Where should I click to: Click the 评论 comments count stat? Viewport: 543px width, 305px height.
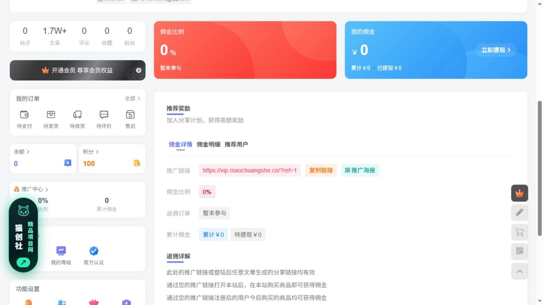pos(84,36)
